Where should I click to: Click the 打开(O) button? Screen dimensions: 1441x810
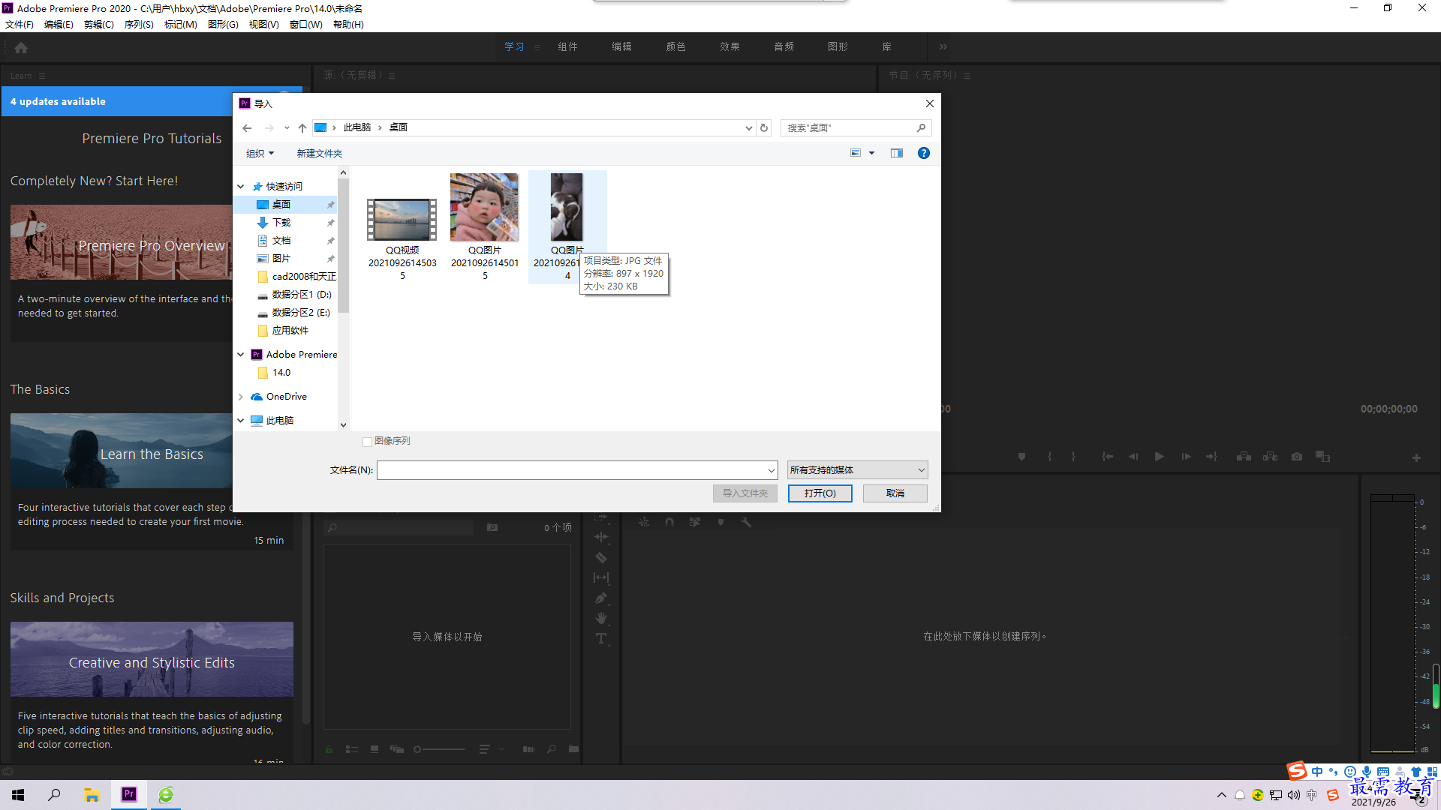pos(820,493)
